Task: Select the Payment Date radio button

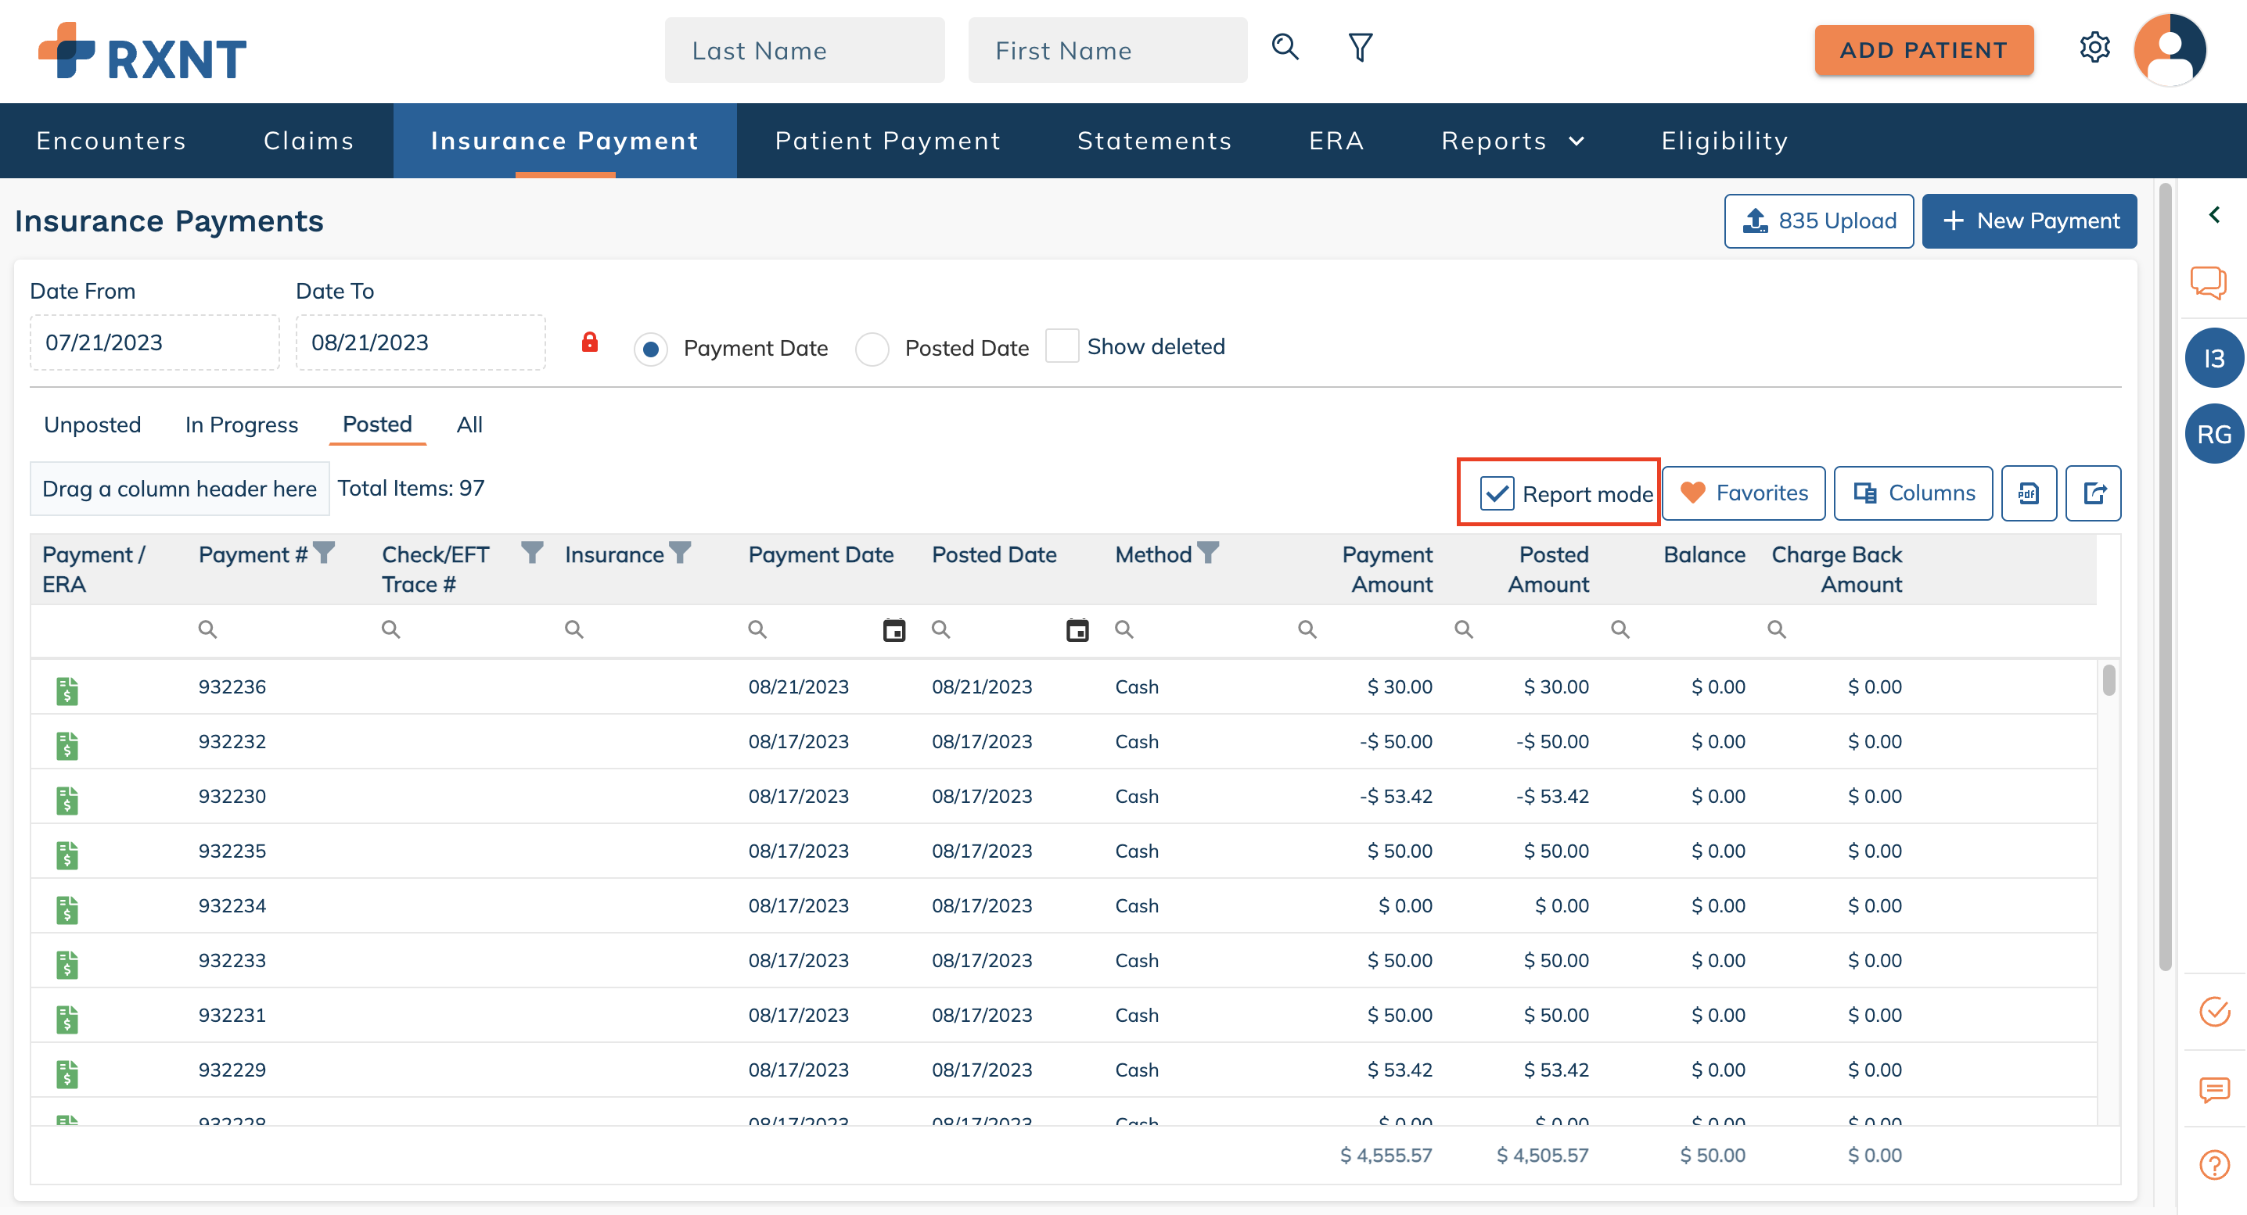Action: tap(651, 349)
